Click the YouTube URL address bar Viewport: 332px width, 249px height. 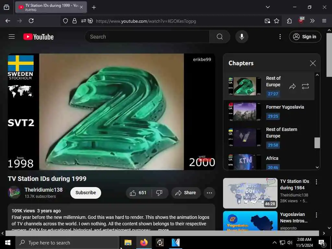pos(146,21)
